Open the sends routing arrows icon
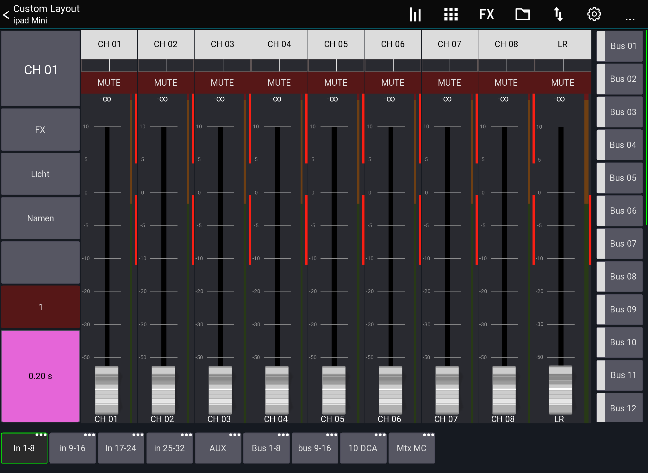This screenshot has width=648, height=473. coord(558,14)
